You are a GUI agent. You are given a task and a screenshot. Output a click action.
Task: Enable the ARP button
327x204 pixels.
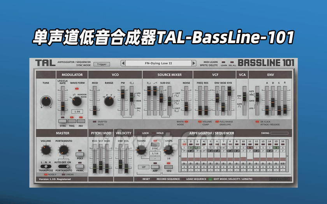pos(155,167)
